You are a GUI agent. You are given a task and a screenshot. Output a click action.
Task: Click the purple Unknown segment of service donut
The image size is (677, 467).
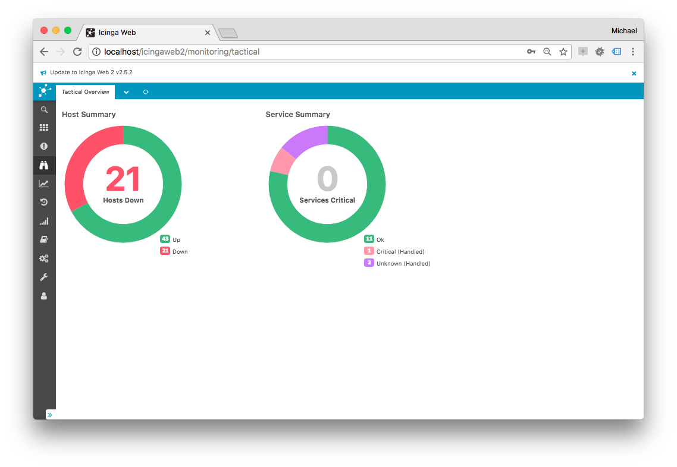pos(308,139)
